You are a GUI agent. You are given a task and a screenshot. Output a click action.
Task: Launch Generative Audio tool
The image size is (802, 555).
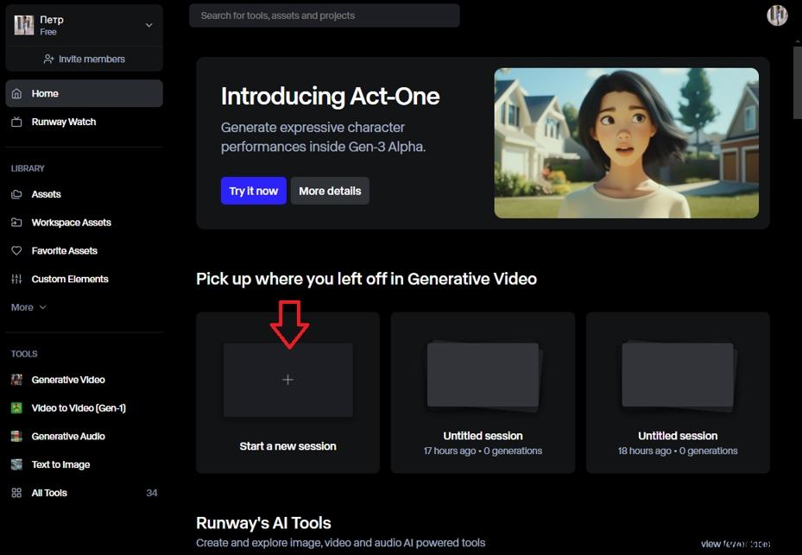click(85, 436)
